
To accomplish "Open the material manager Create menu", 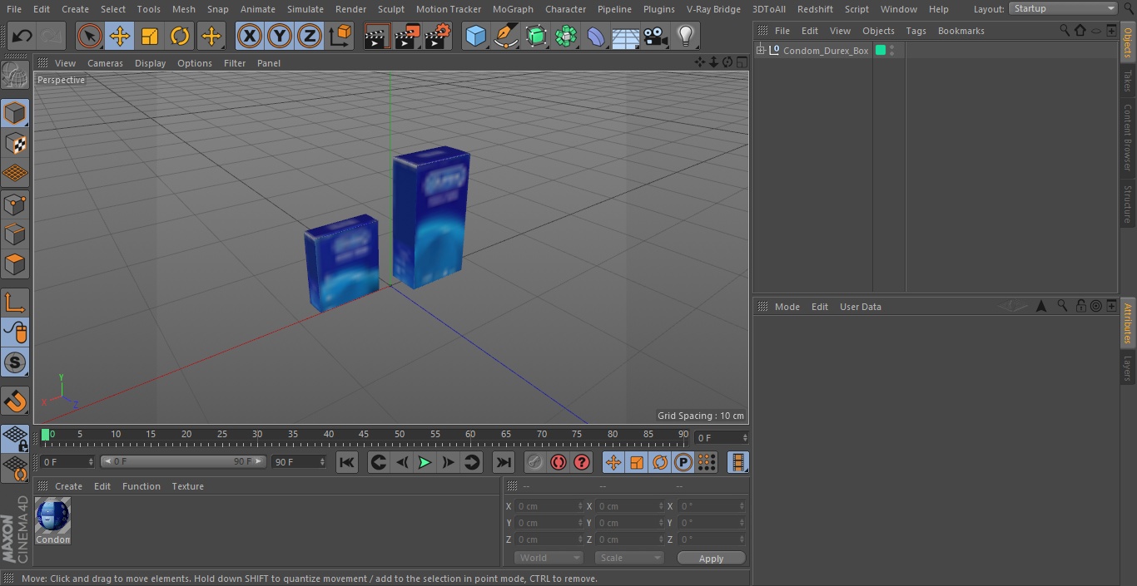I will [68, 486].
